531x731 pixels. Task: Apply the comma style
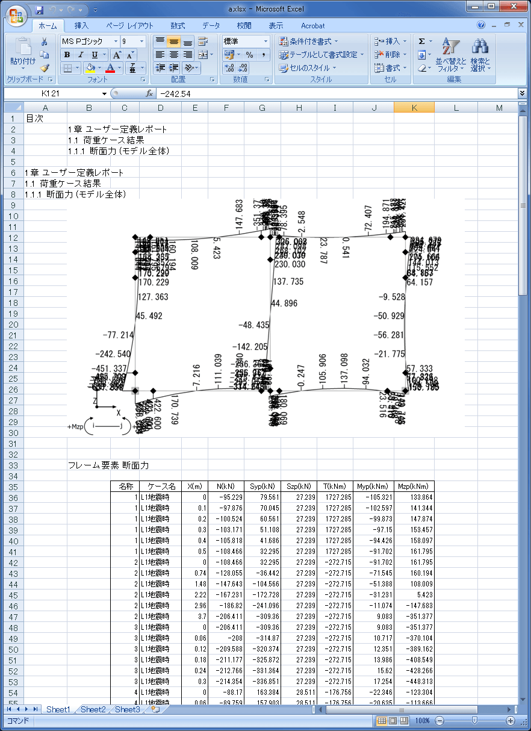(264, 55)
